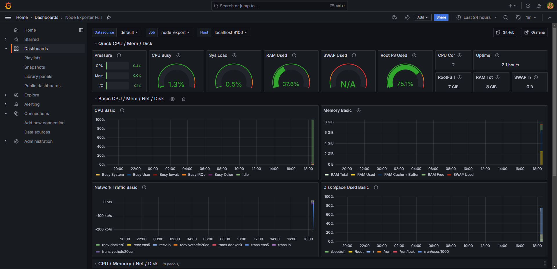The height and width of the screenshot is (269, 557).
Task: Click the save dashboard icon
Action: point(395,17)
